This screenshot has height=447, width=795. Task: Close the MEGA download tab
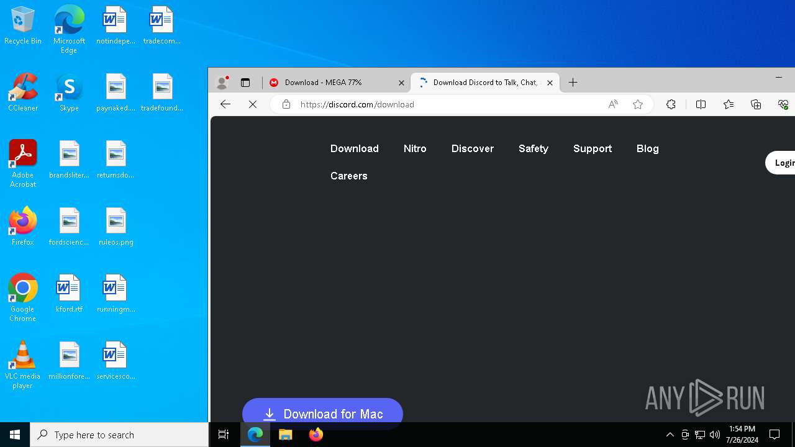click(401, 82)
